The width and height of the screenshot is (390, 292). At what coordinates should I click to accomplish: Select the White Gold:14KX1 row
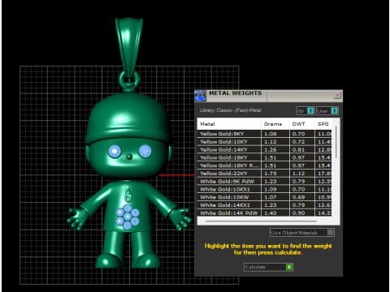(x=264, y=205)
